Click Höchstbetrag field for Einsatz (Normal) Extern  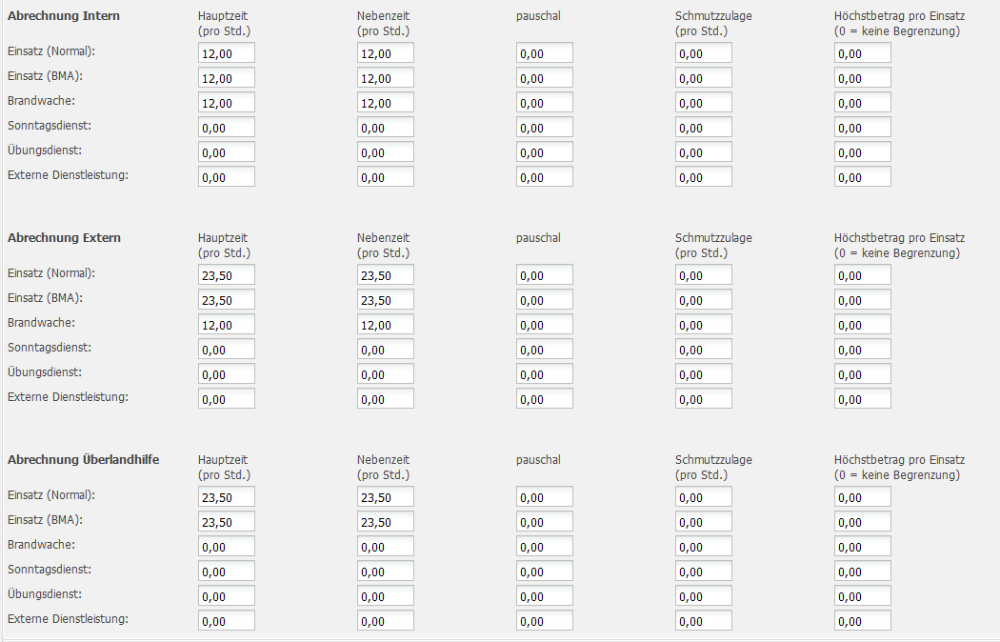[863, 275]
